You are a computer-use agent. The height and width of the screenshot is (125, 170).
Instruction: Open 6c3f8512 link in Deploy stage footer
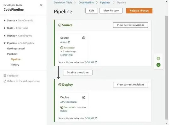[x=89, y=118]
